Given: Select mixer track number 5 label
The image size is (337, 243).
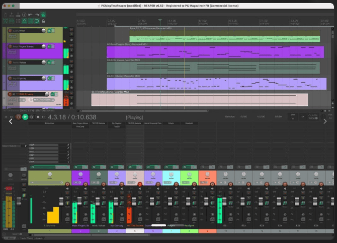Looking at the screenshot, I should pyautogui.click(x=135, y=231).
